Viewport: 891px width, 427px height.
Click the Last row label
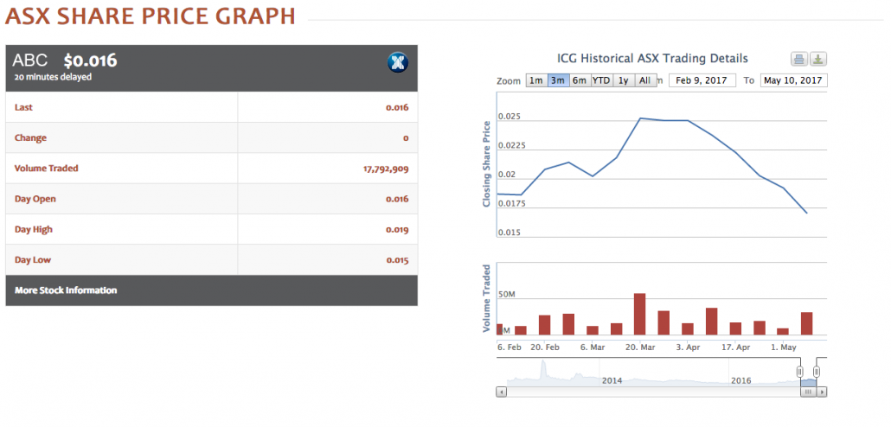[24, 107]
